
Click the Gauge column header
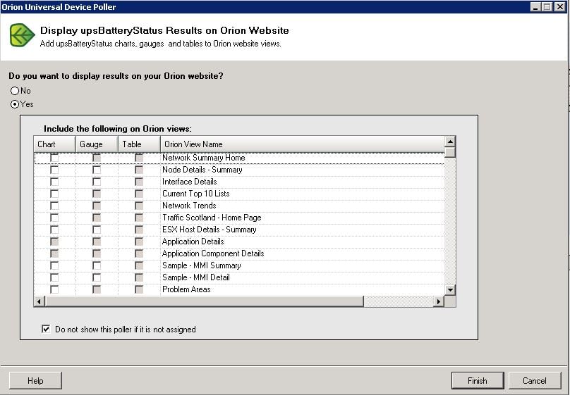click(x=97, y=144)
